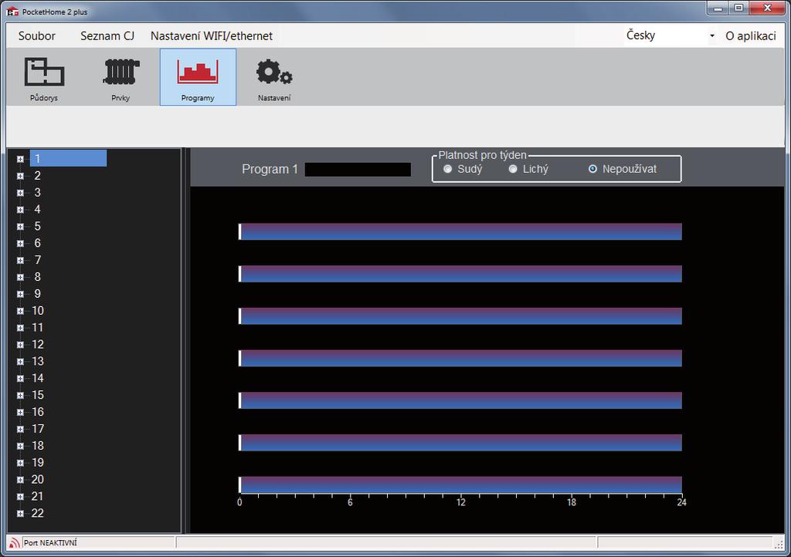Click the third day's schedule bar

pyautogui.click(x=460, y=316)
